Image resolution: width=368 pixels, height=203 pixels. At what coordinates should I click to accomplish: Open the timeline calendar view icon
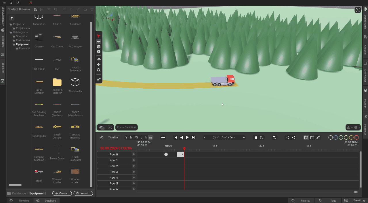(306, 138)
